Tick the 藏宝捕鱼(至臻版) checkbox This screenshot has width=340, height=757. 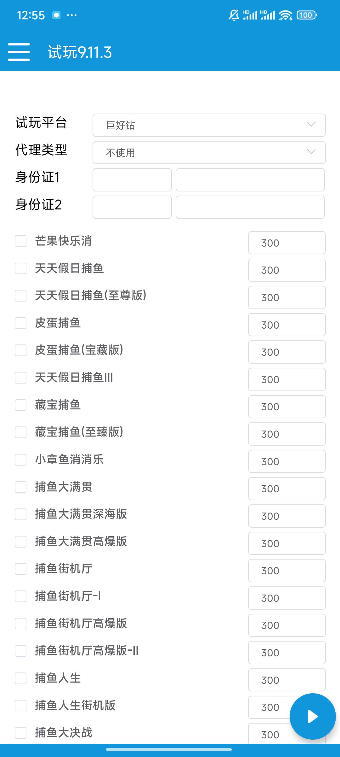[21, 432]
